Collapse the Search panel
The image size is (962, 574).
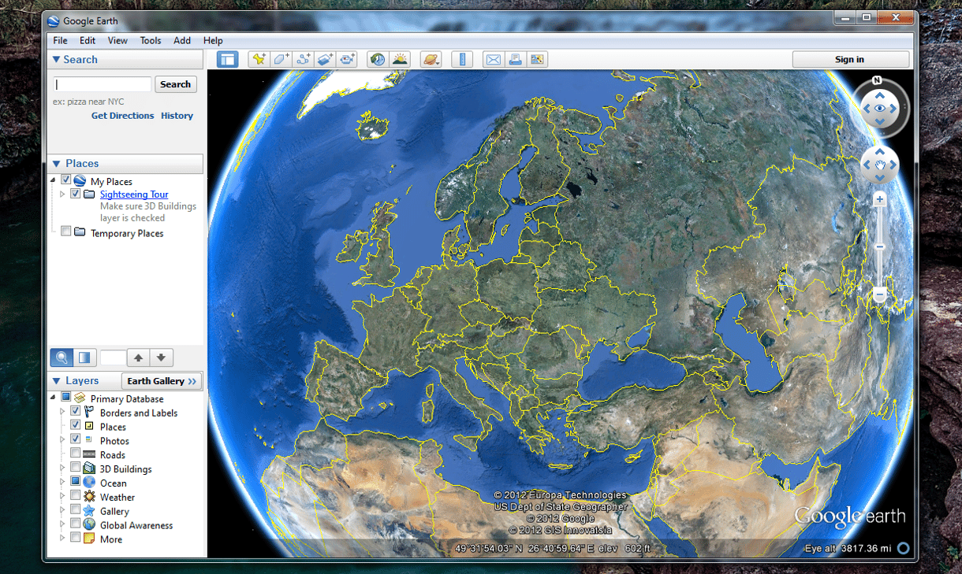click(x=56, y=60)
